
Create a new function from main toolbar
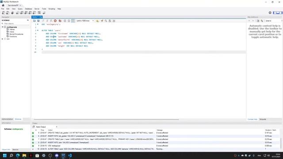coord(34,13)
